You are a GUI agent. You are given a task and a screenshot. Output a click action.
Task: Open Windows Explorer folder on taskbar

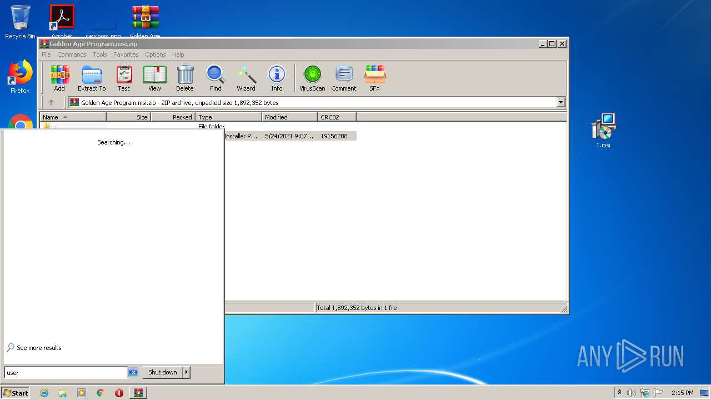click(x=63, y=393)
